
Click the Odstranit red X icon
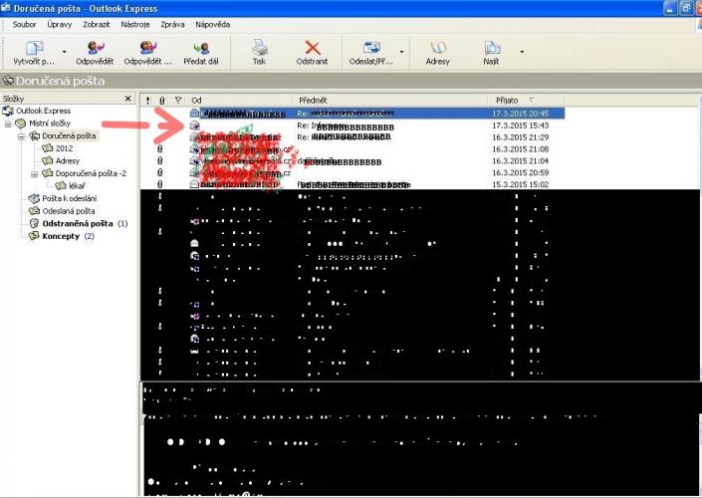(x=312, y=48)
